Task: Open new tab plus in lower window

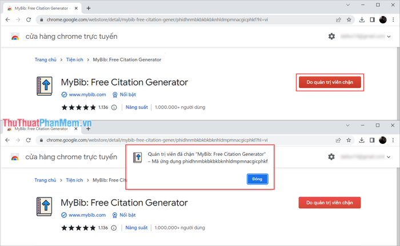Action: pyautogui.click(x=88, y=129)
